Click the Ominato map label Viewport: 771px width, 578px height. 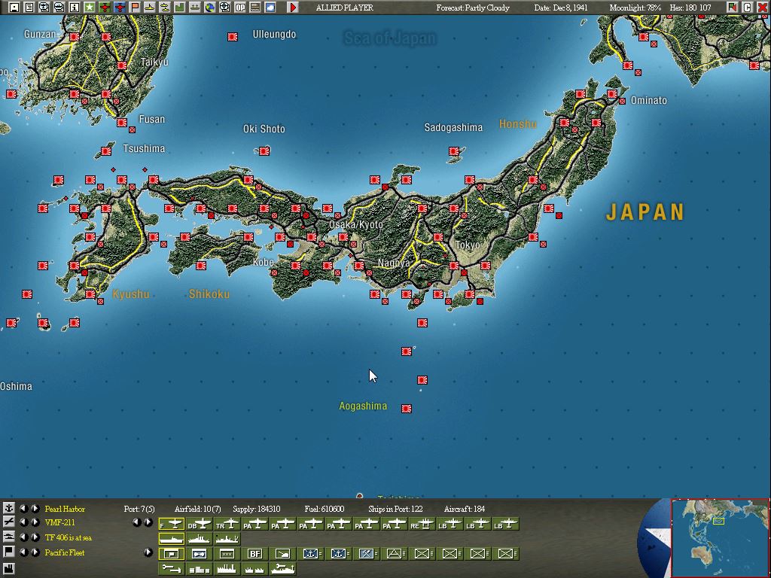pyautogui.click(x=648, y=100)
